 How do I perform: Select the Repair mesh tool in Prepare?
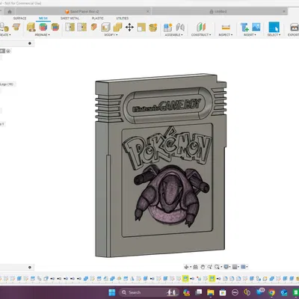pos(31,27)
